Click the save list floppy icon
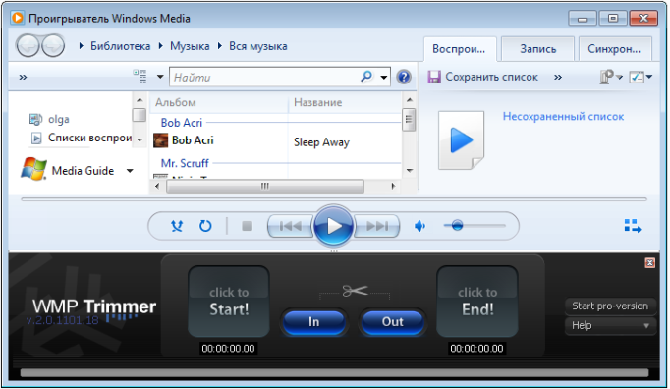This screenshot has height=389, width=670. 434,77
